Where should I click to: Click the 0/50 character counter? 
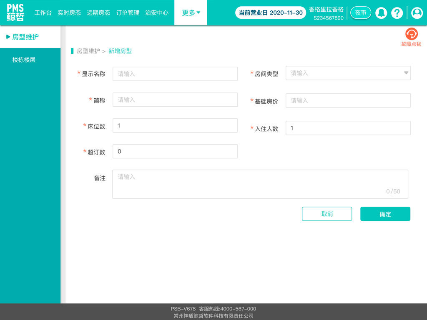[x=393, y=192]
